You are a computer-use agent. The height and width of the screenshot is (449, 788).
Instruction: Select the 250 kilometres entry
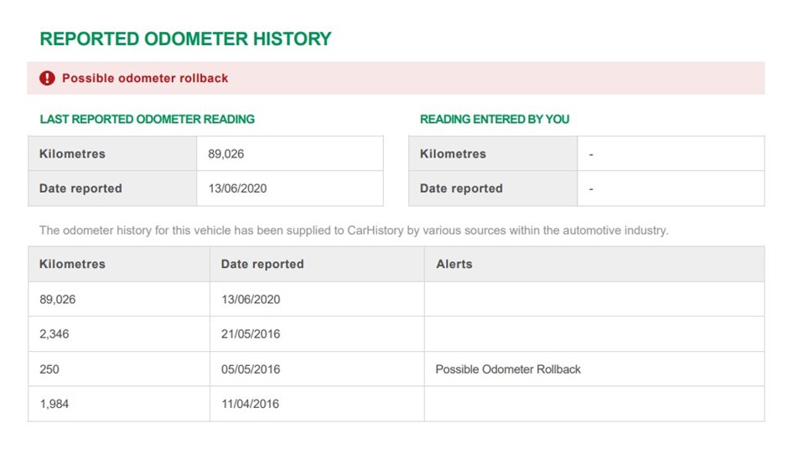pyautogui.click(x=49, y=369)
